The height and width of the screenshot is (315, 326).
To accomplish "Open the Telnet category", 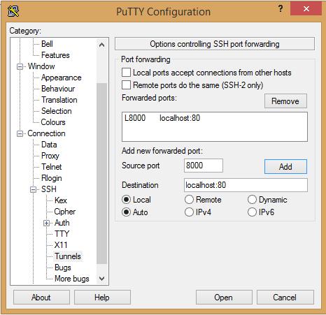I will pyautogui.click(x=52, y=167).
